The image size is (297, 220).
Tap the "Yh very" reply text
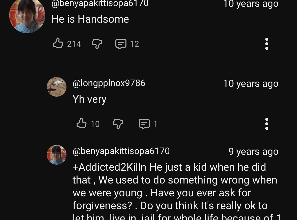click(89, 99)
